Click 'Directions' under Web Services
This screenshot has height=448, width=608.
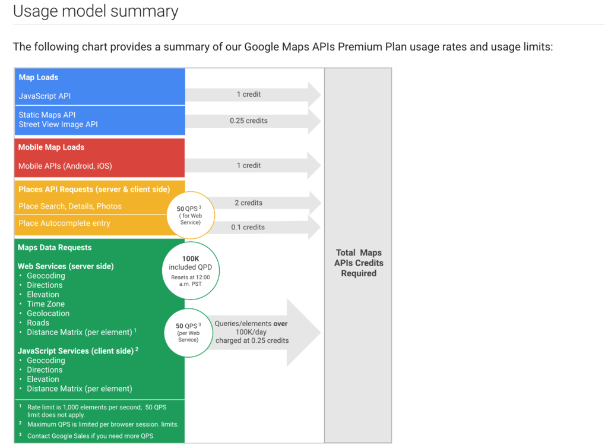[45, 285]
